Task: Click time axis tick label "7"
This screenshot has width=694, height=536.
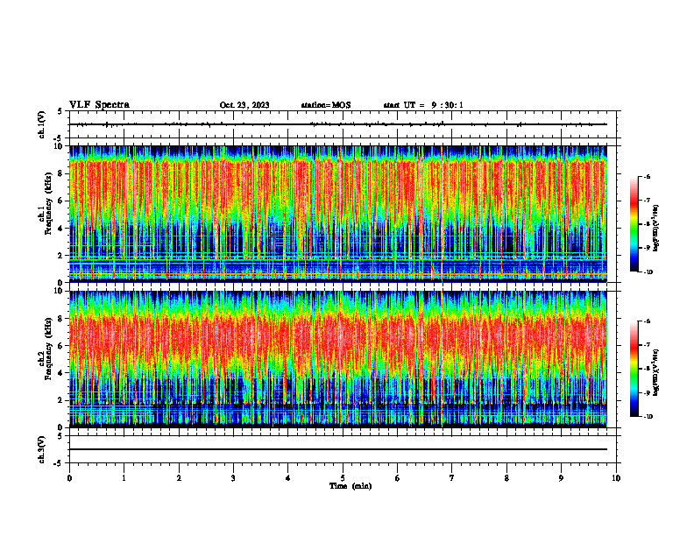Action: pos(452,478)
